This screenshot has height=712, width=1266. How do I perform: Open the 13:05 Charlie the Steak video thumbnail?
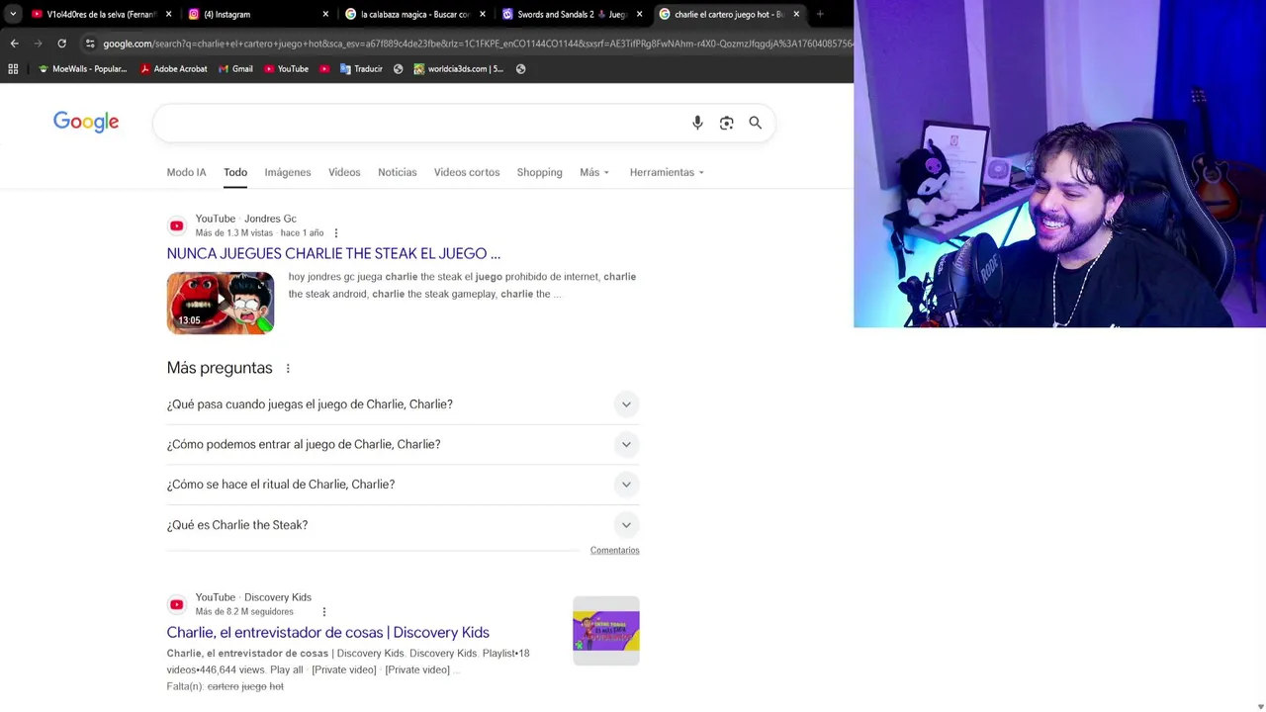(x=221, y=303)
